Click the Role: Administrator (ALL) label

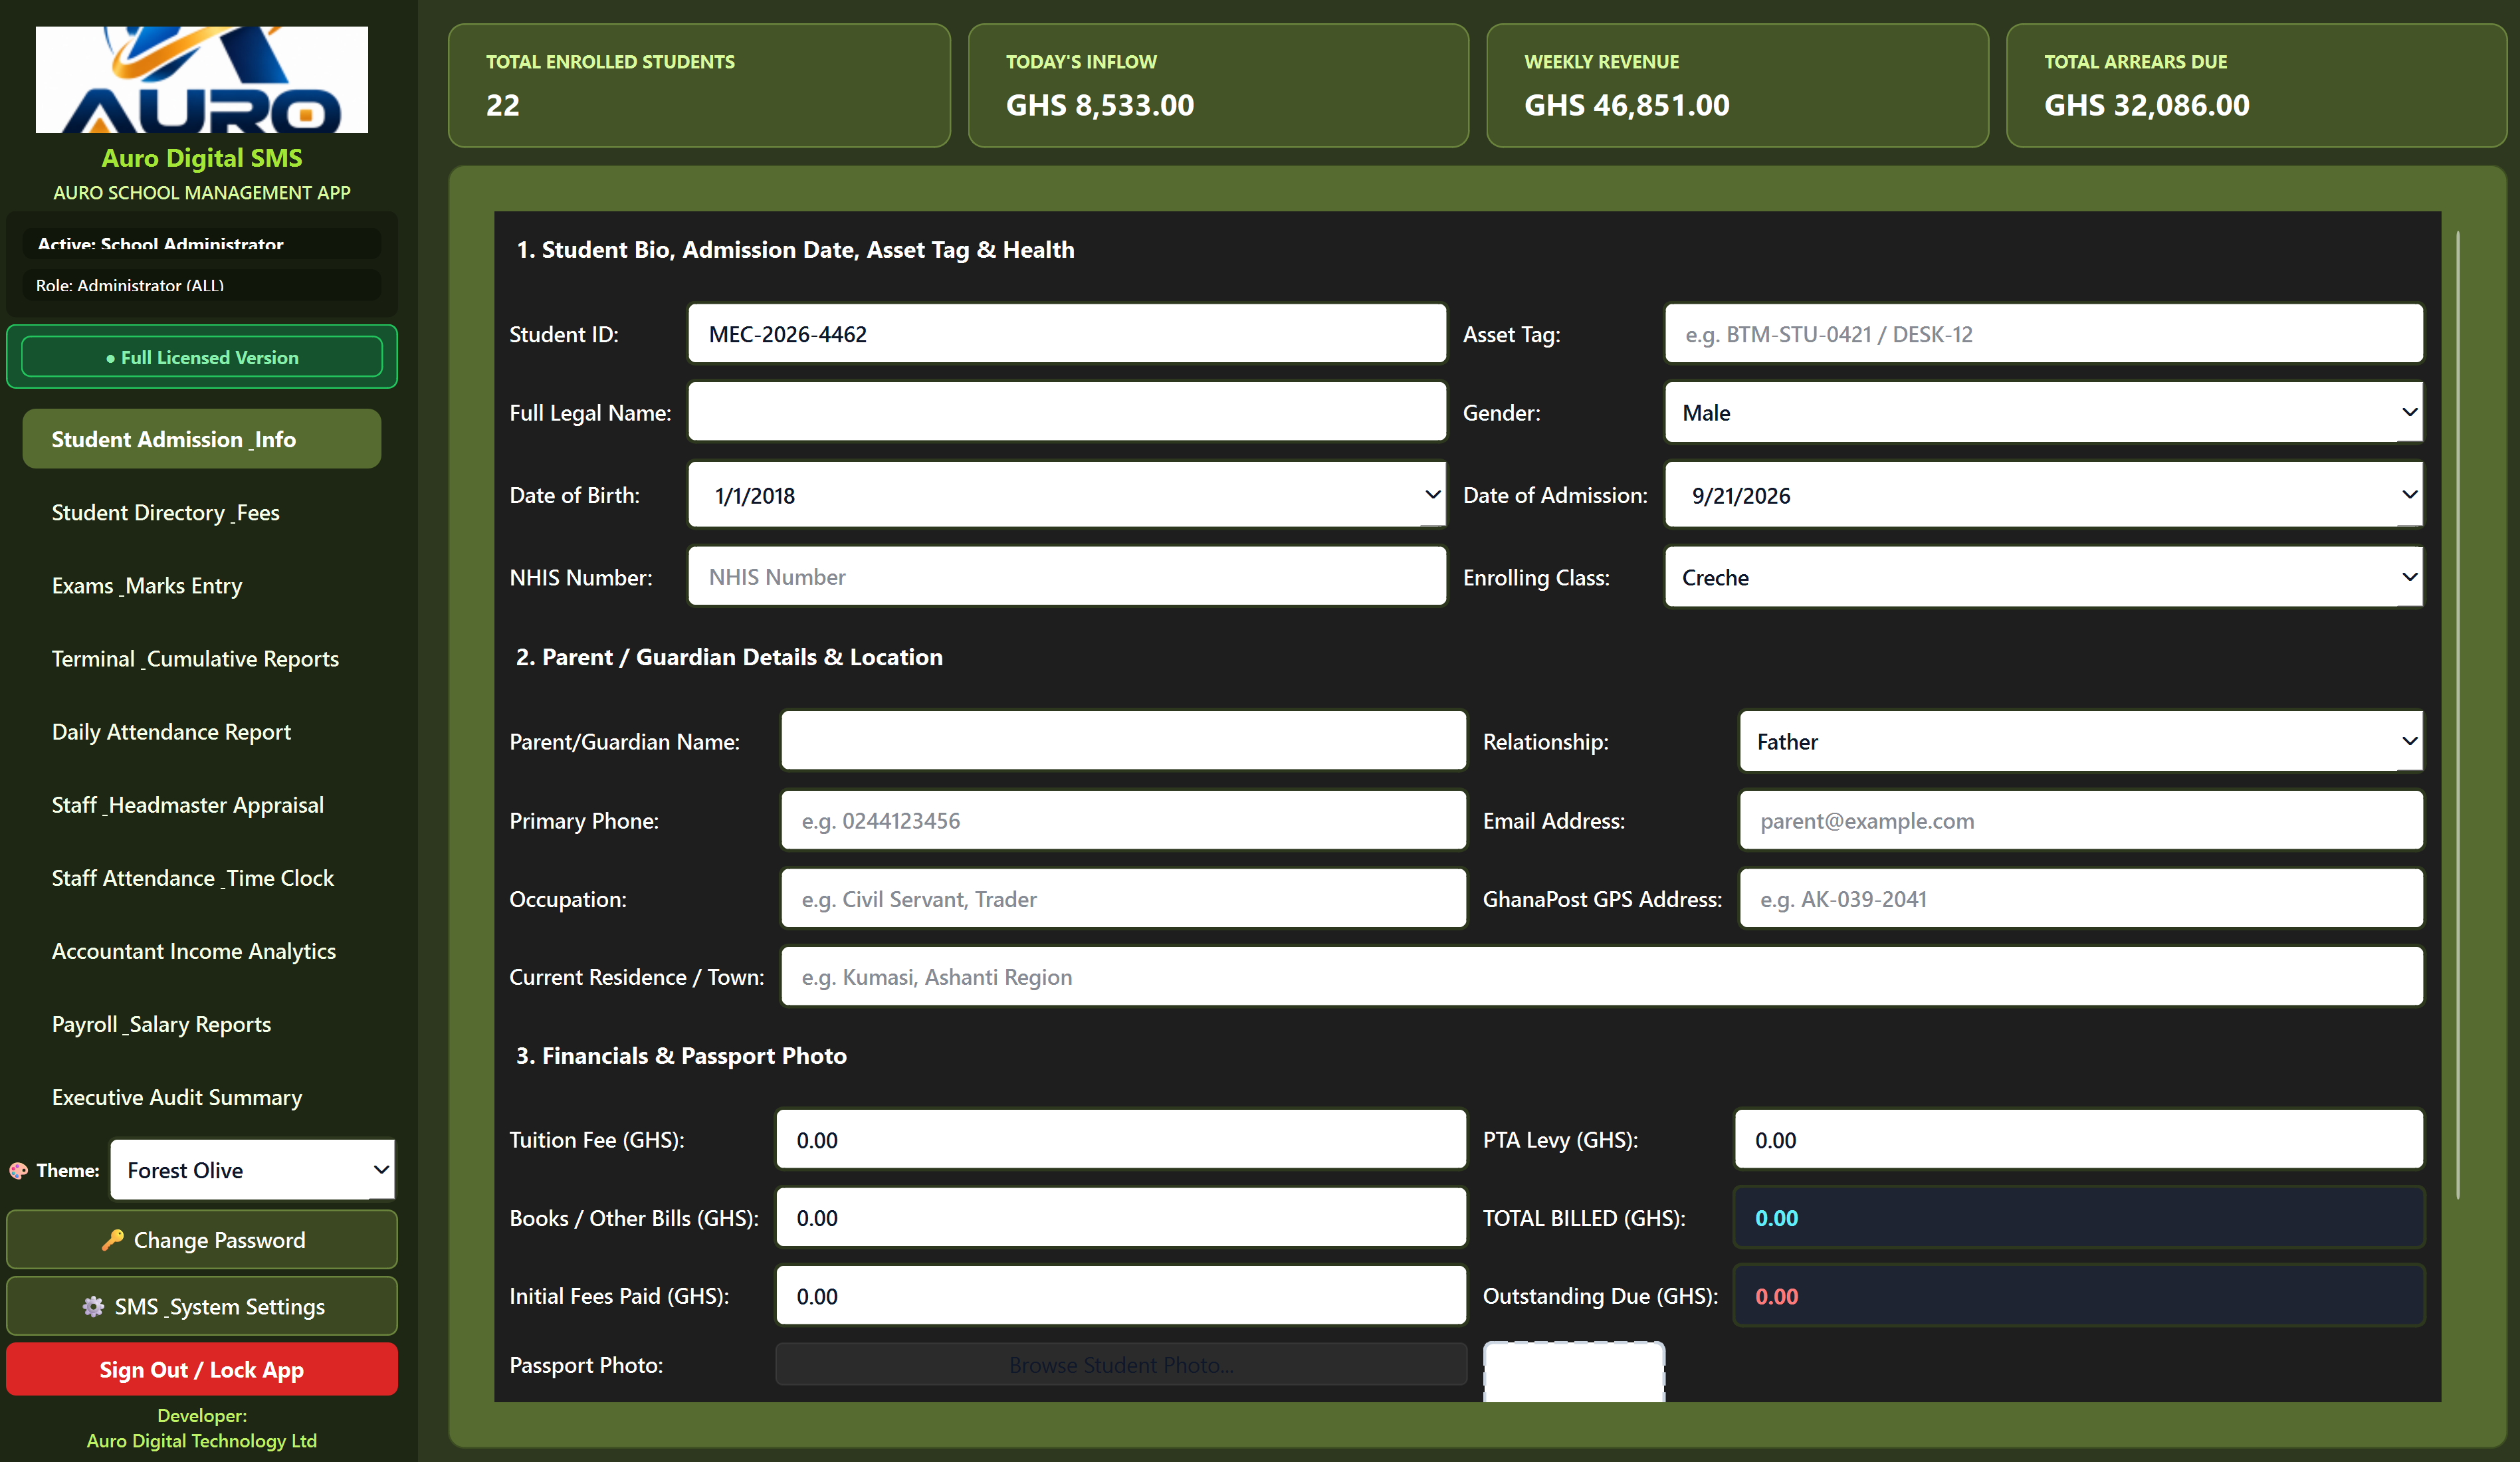click(202, 284)
